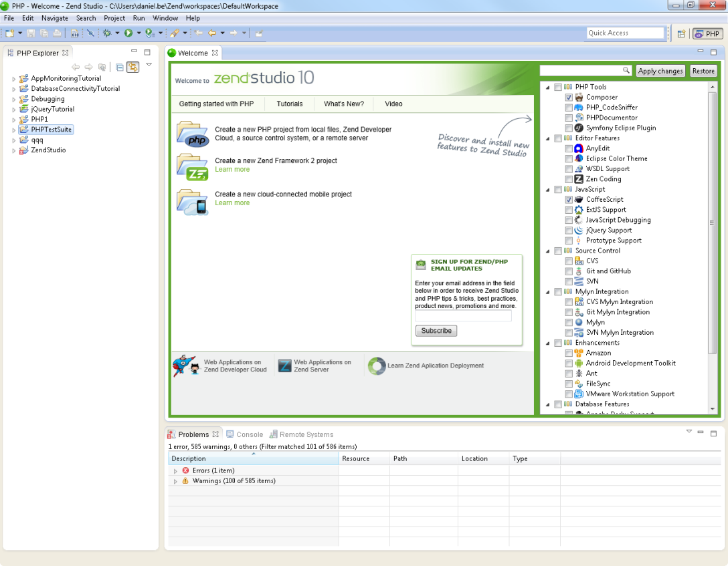Click the Learn Zend Application Deployment icon
The height and width of the screenshot is (566, 728).
coord(377,366)
